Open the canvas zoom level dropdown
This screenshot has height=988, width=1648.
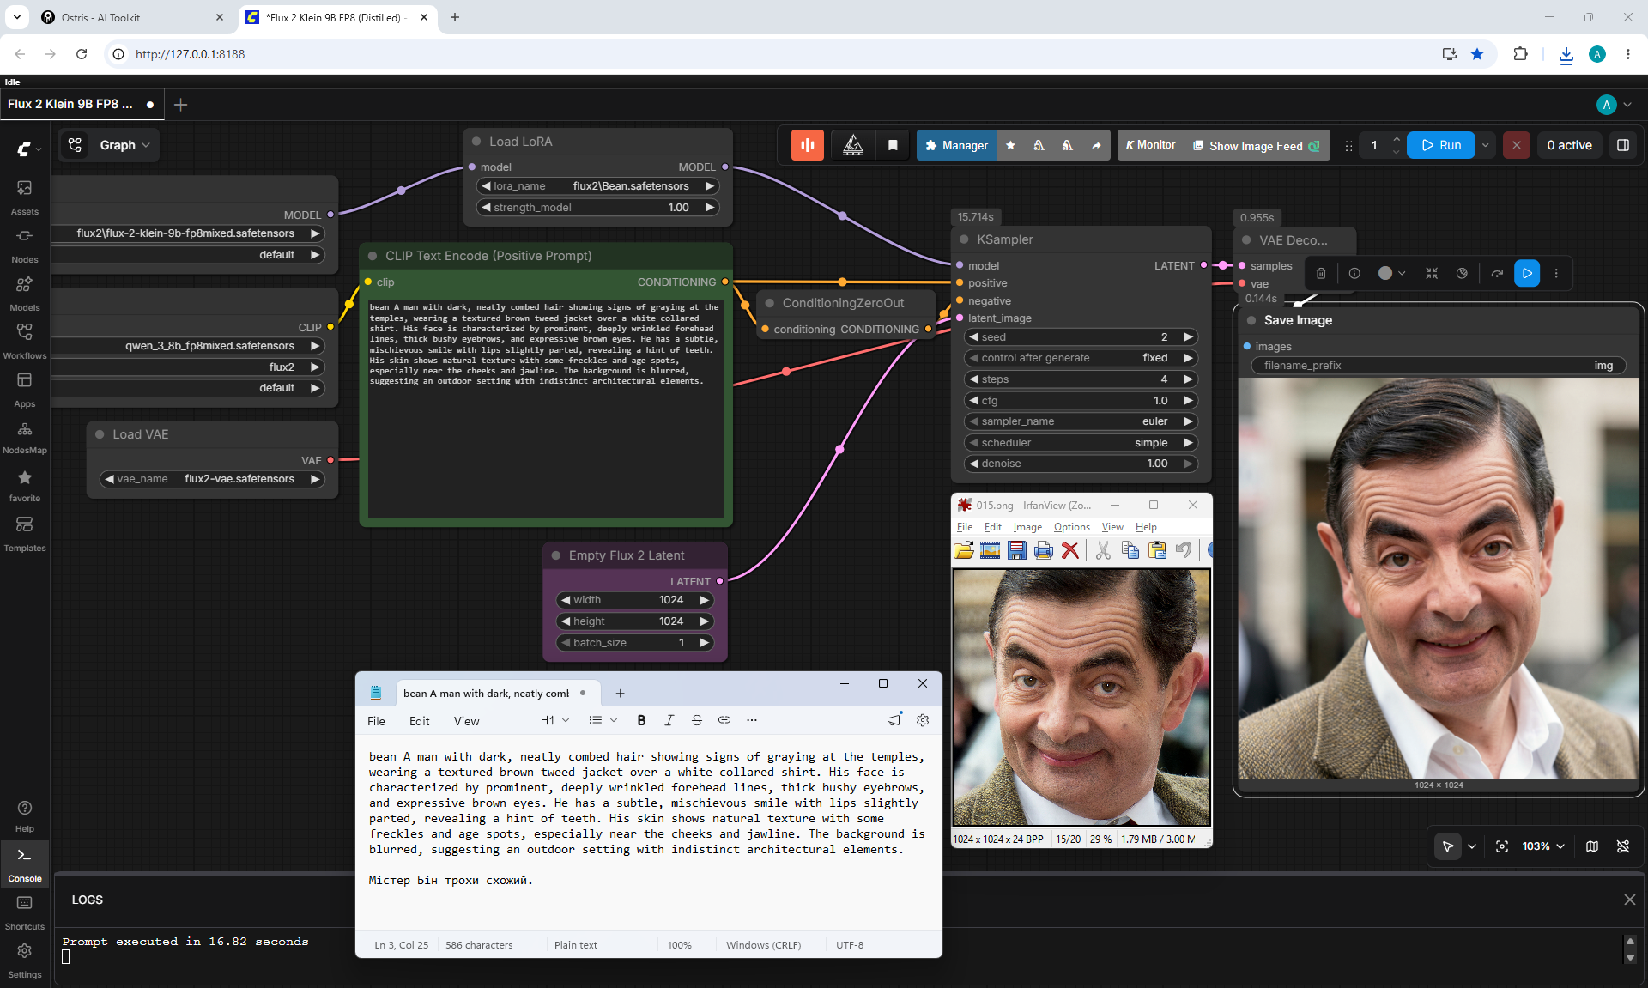click(1543, 846)
